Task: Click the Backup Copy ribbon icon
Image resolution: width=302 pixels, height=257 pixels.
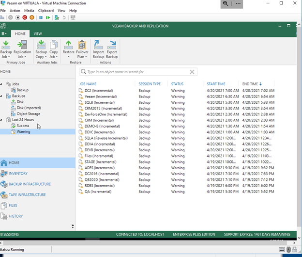Action: pyautogui.click(x=41, y=45)
